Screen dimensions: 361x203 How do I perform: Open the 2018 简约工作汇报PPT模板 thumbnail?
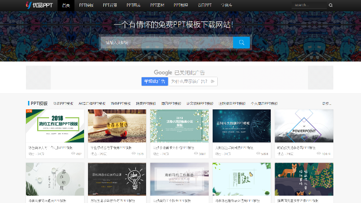coord(55,126)
